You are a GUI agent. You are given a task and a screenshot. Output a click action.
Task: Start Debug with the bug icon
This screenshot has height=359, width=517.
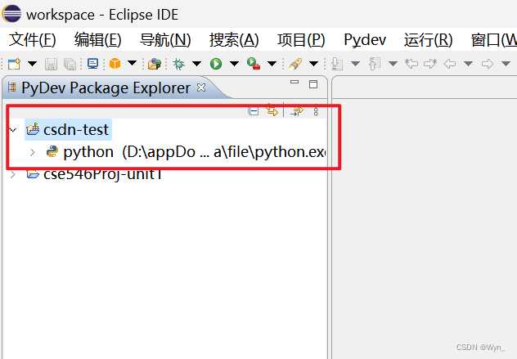(x=179, y=64)
